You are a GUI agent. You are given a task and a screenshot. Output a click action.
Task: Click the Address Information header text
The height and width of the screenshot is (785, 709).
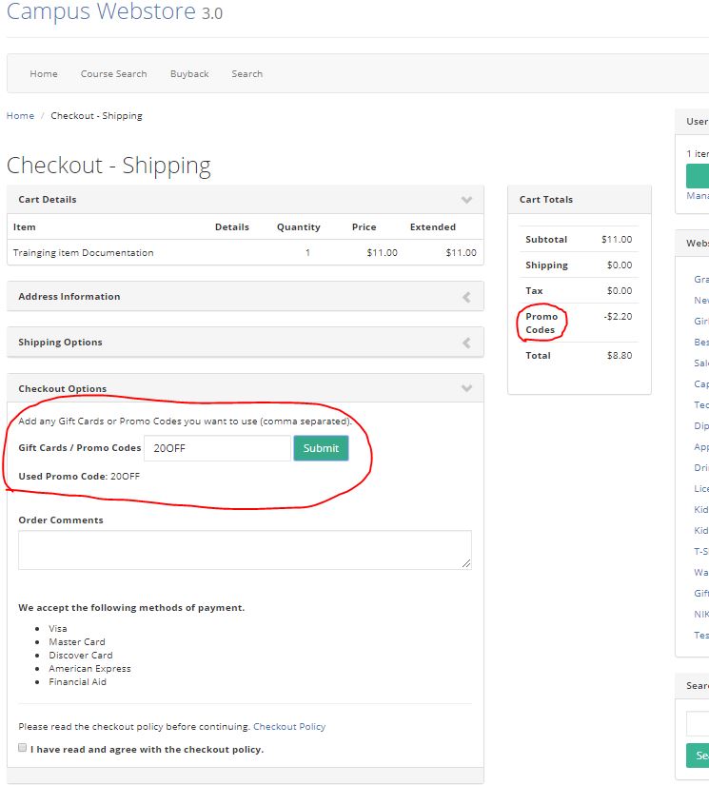click(x=69, y=296)
